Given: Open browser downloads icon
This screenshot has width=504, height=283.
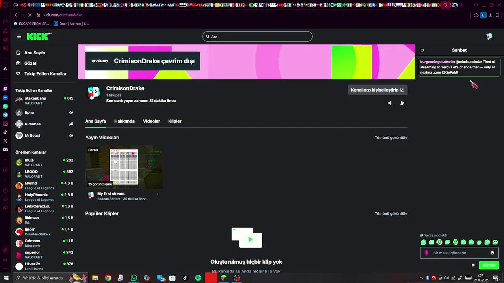Looking at the screenshot, I should [490, 15].
